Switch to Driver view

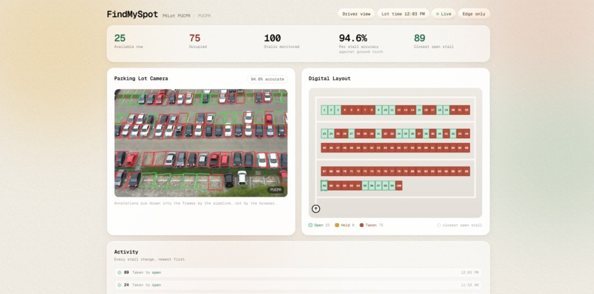[x=356, y=14]
